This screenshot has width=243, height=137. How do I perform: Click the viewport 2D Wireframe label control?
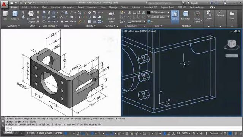point(148,31)
